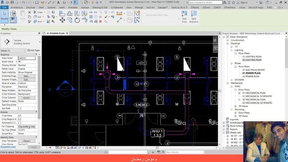Click the Far Clipping 'Clip without line' button
The height and width of the screenshot is (162, 288).
pyautogui.click(x=27, y=126)
